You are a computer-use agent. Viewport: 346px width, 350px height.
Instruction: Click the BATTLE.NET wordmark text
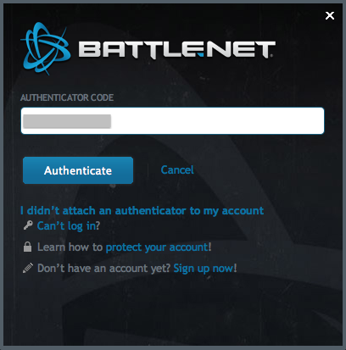[x=176, y=50]
